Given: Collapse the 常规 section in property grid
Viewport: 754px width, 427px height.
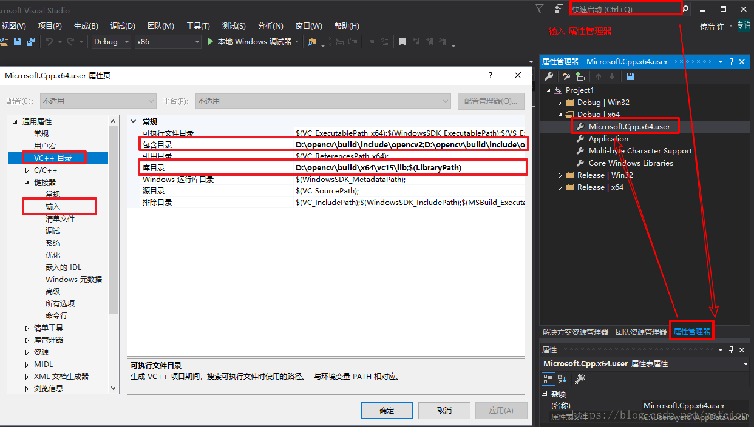Looking at the screenshot, I should pyautogui.click(x=134, y=121).
